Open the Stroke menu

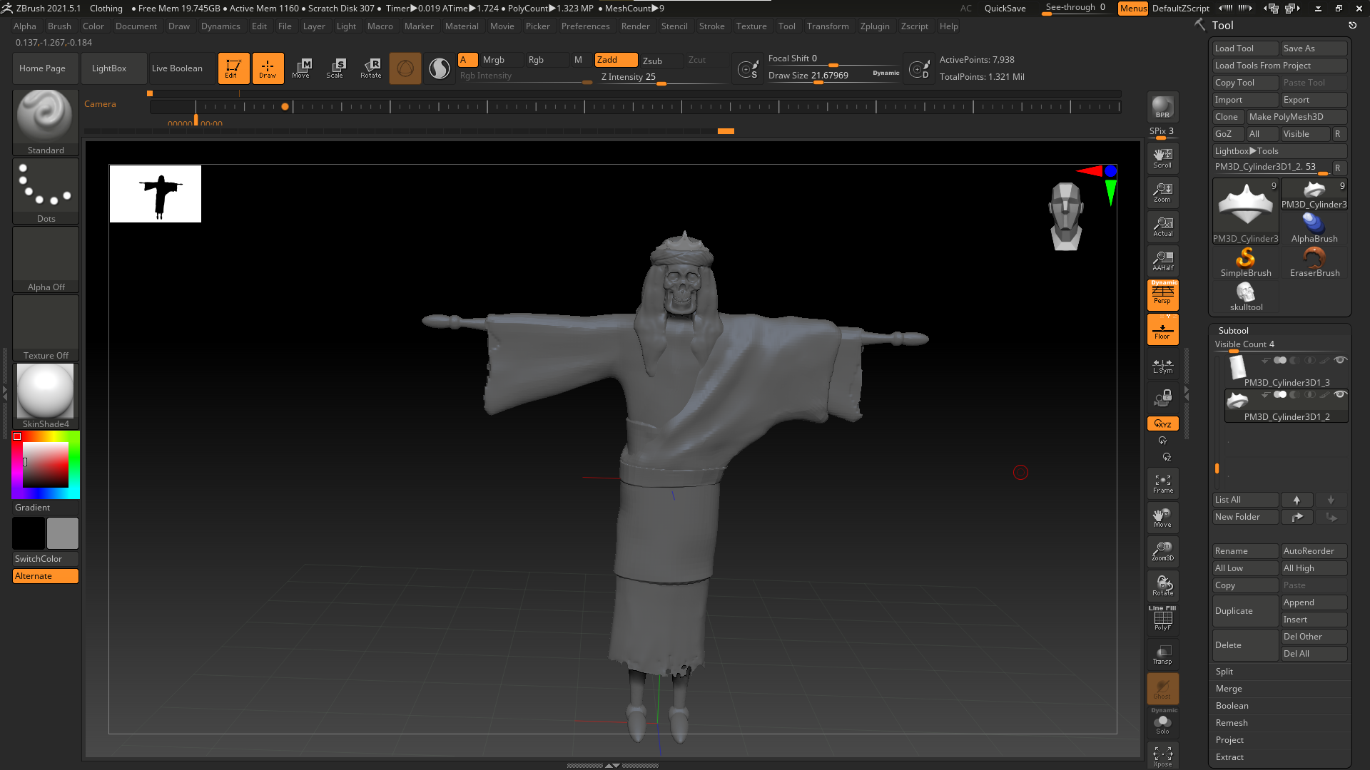click(711, 26)
